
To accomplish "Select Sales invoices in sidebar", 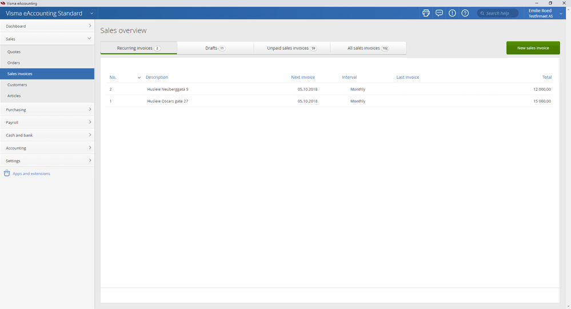I will (x=47, y=74).
